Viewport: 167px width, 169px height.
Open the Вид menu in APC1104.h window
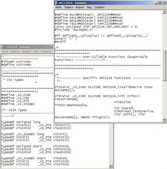(89, 7)
